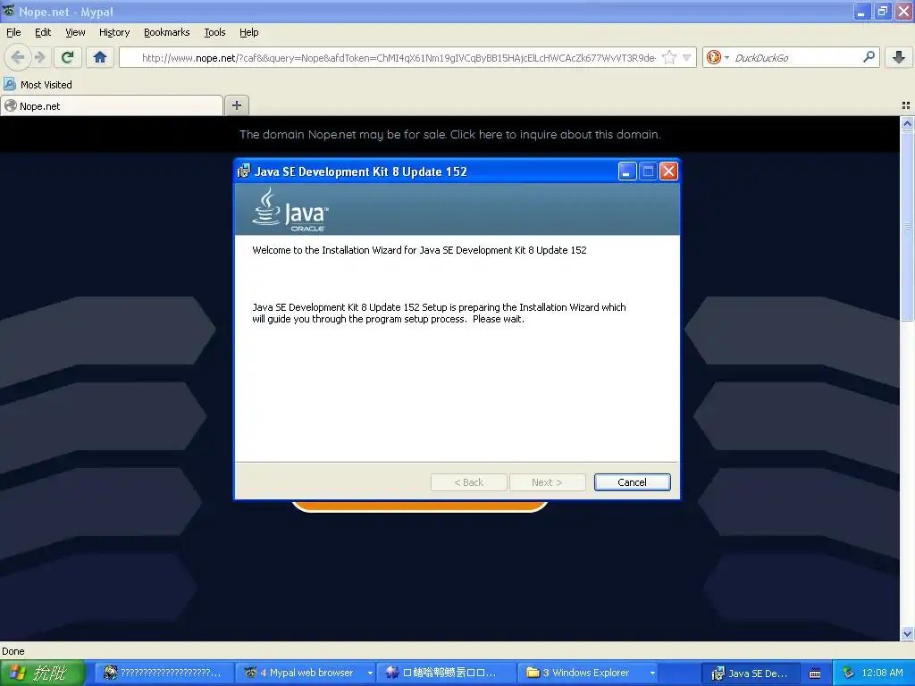The width and height of the screenshot is (915, 686).
Task: Bookmark this page with the star icon
Action: pos(669,57)
